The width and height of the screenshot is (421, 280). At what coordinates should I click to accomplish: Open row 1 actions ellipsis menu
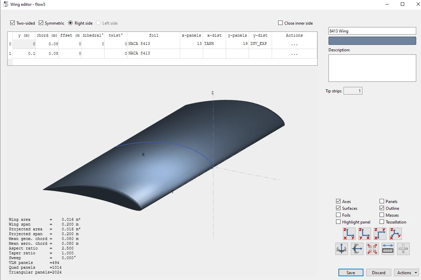coord(294,54)
